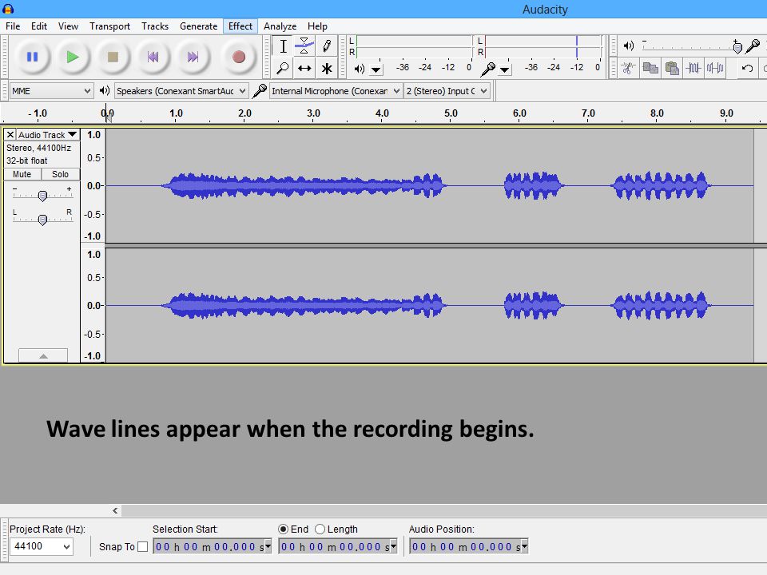Open the View menu
This screenshot has height=575, width=767.
(68, 26)
